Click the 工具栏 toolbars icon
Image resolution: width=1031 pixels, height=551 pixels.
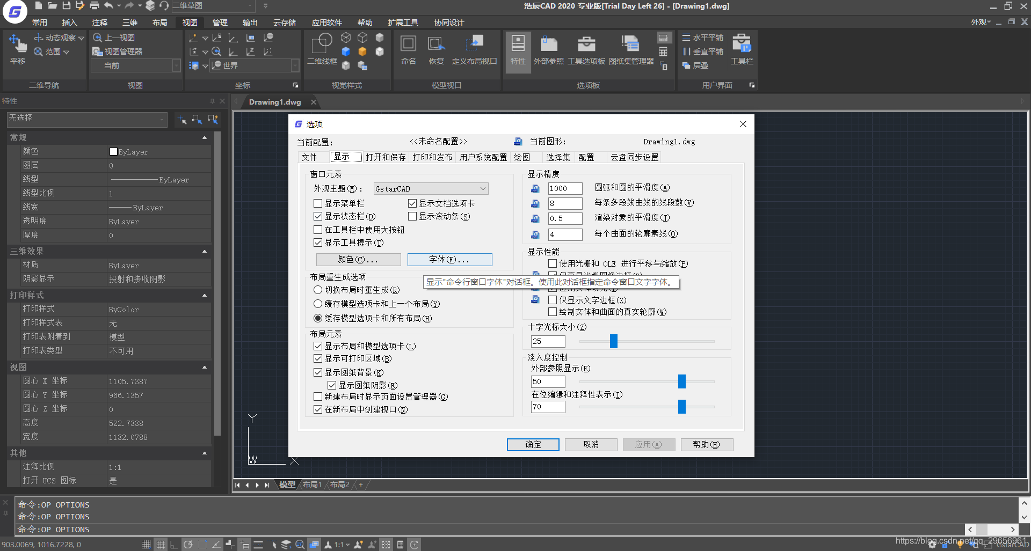pos(742,44)
